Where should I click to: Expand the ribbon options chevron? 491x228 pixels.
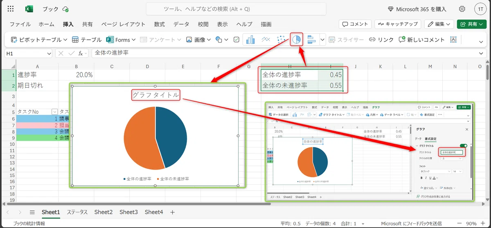[481, 41]
